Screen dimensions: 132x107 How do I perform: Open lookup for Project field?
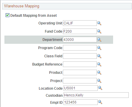pos(99,81)
